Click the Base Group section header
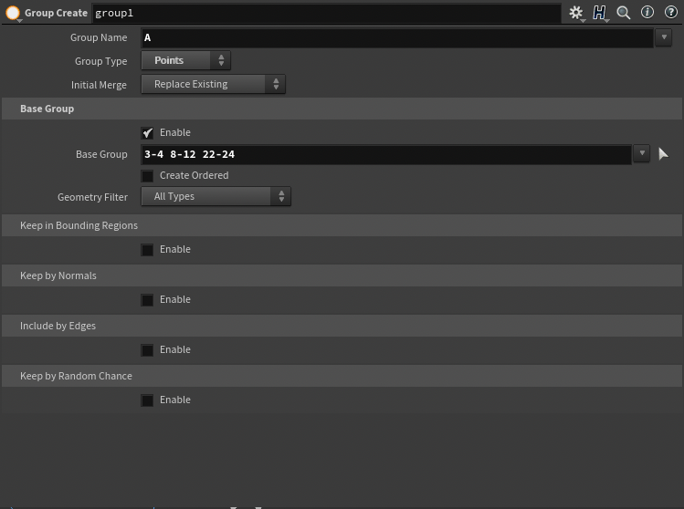The image size is (684, 509). click(342, 109)
